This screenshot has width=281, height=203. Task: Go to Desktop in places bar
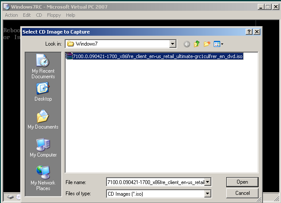43,92
